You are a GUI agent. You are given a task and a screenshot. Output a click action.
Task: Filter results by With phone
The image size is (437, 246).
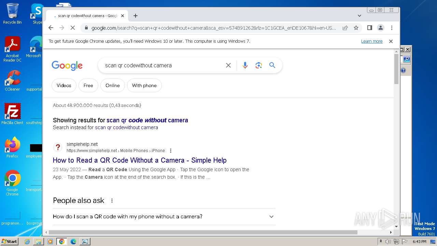[144, 85]
